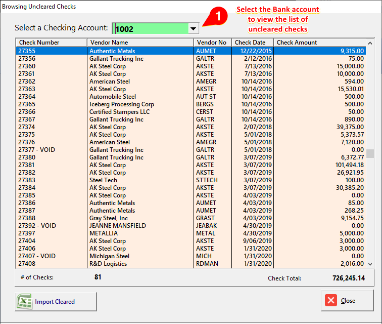
Task: Click amount 7,120.00
Action: point(352,142)
